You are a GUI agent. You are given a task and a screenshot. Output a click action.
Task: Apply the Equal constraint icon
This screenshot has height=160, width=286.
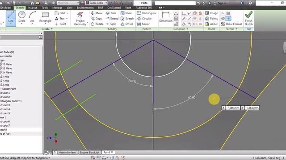[x=200, y=24]
